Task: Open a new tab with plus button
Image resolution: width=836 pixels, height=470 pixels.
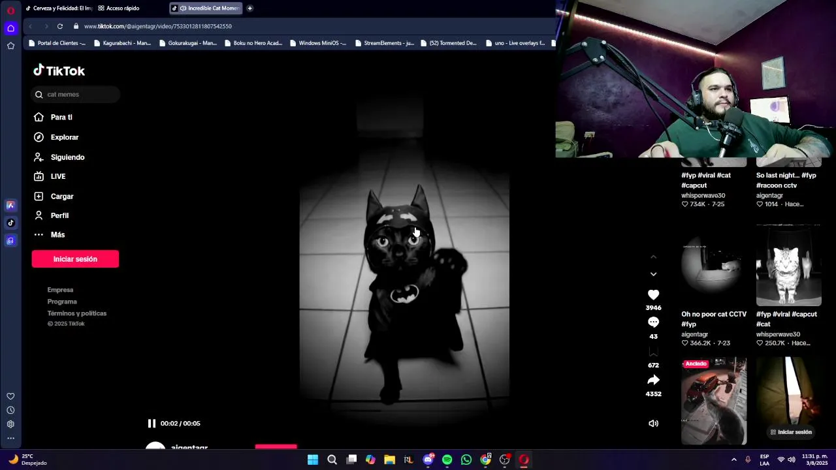Action: (249, 8)
